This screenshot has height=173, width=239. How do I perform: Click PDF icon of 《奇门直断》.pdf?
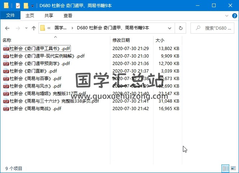coord(6,71)
